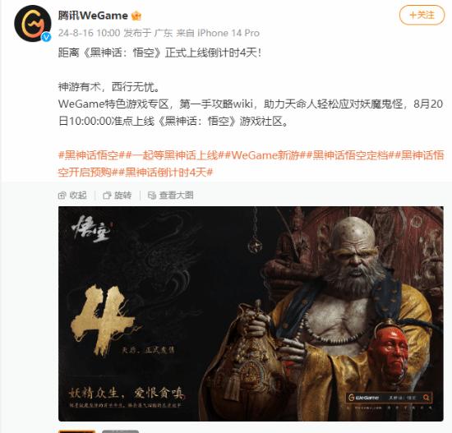
Task: Follow the account with +关注 button
Action: pos(422,15)
